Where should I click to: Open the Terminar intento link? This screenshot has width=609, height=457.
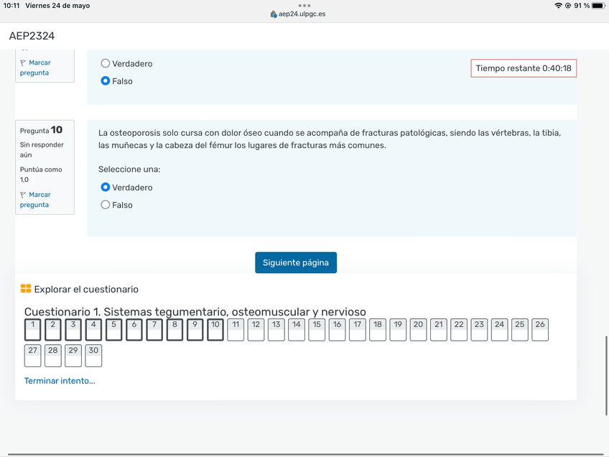[x=60, y=381]
